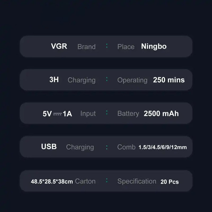Select the Charging label beside 3H
This screenshot has height=212, width=212.
(81, 80)
